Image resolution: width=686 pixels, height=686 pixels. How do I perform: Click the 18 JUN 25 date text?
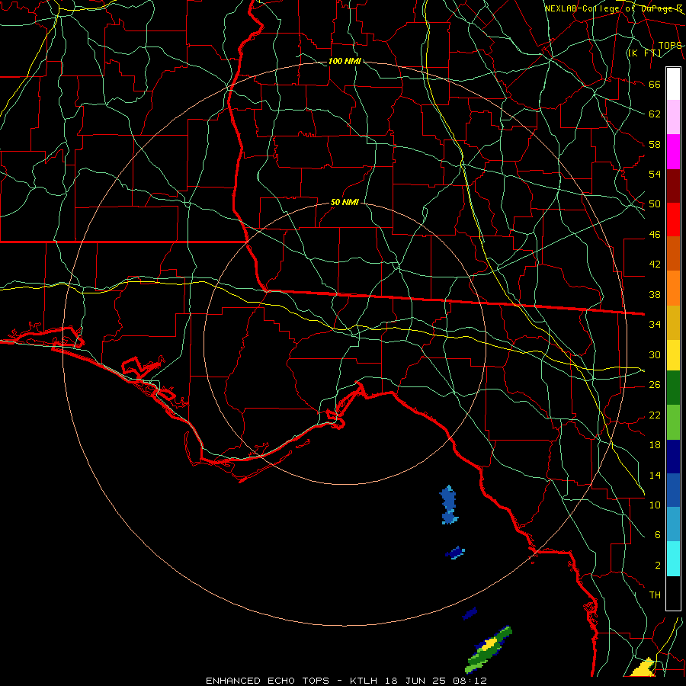click(415, 681)
